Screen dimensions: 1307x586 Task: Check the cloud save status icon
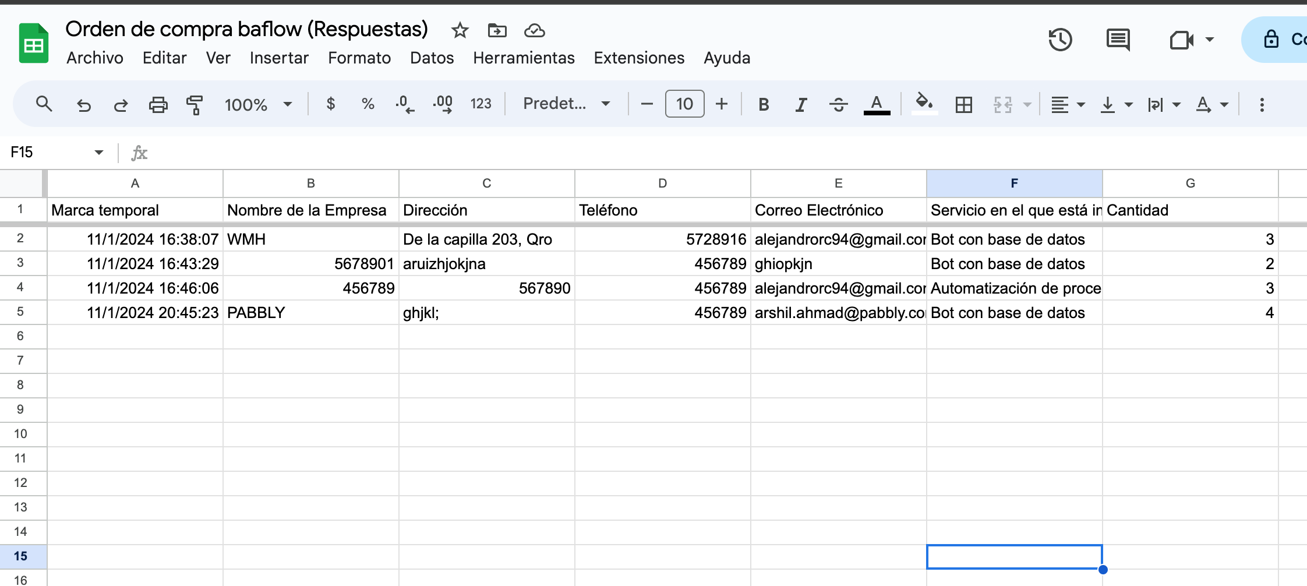click(x=534, y=30)
